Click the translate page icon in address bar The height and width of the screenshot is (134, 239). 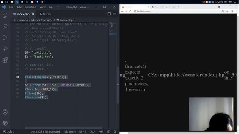tap(223, 11)
